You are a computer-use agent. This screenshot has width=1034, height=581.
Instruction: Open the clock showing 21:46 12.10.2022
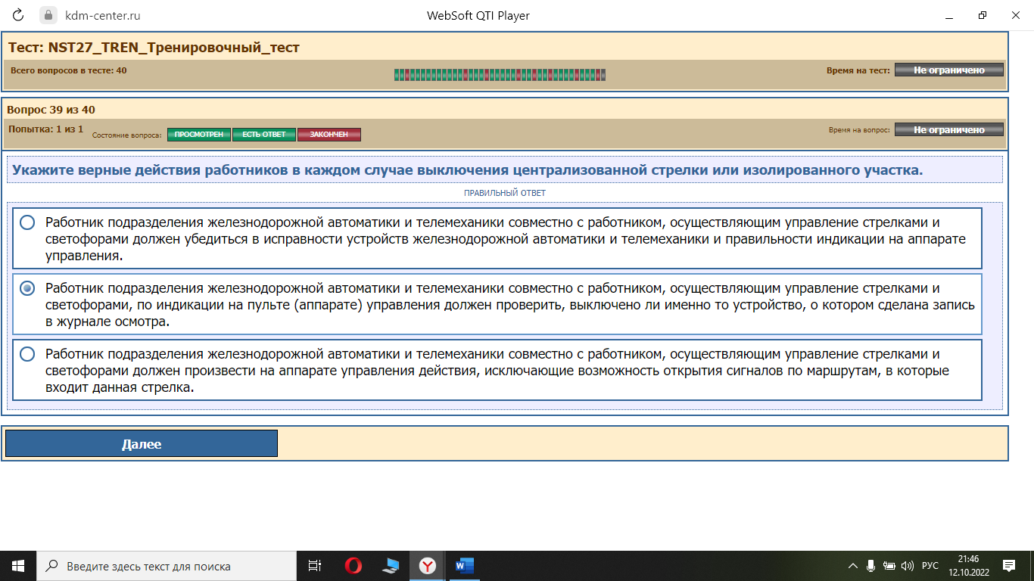pos(967,565)
